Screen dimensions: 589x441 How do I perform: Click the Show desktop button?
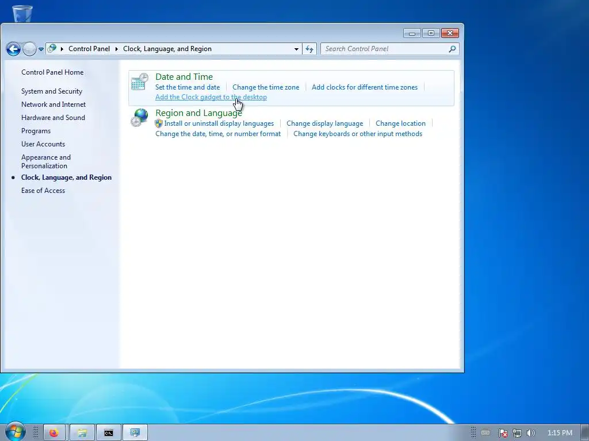[584, 433]
